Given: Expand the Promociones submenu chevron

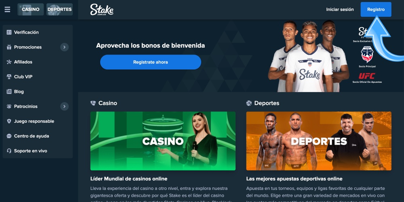Looking at the screenshot, I should point(64,47).
